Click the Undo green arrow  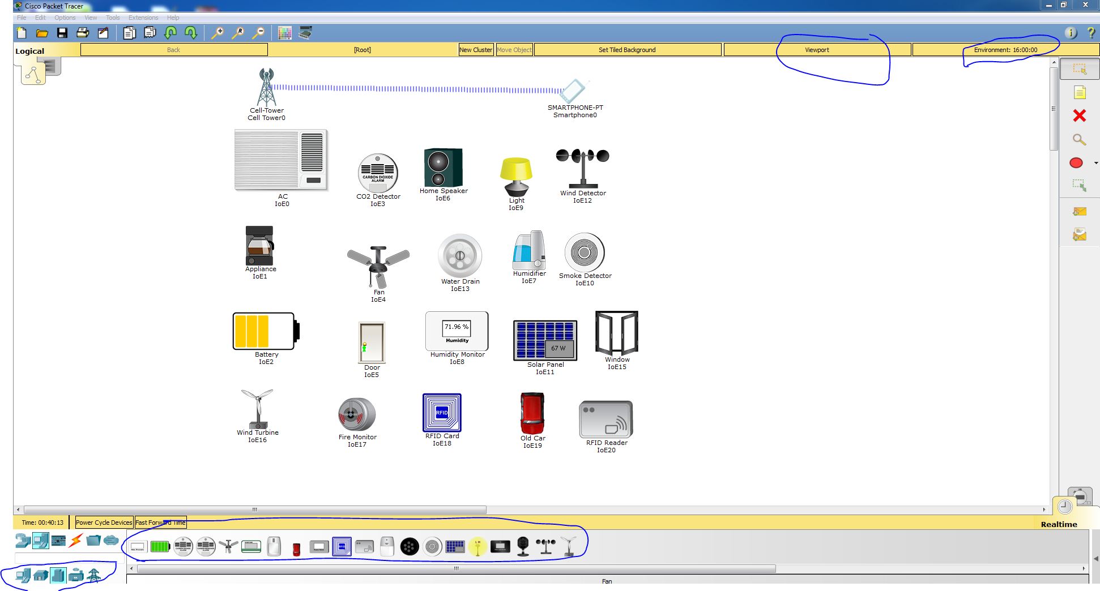[x=170, y=33]
